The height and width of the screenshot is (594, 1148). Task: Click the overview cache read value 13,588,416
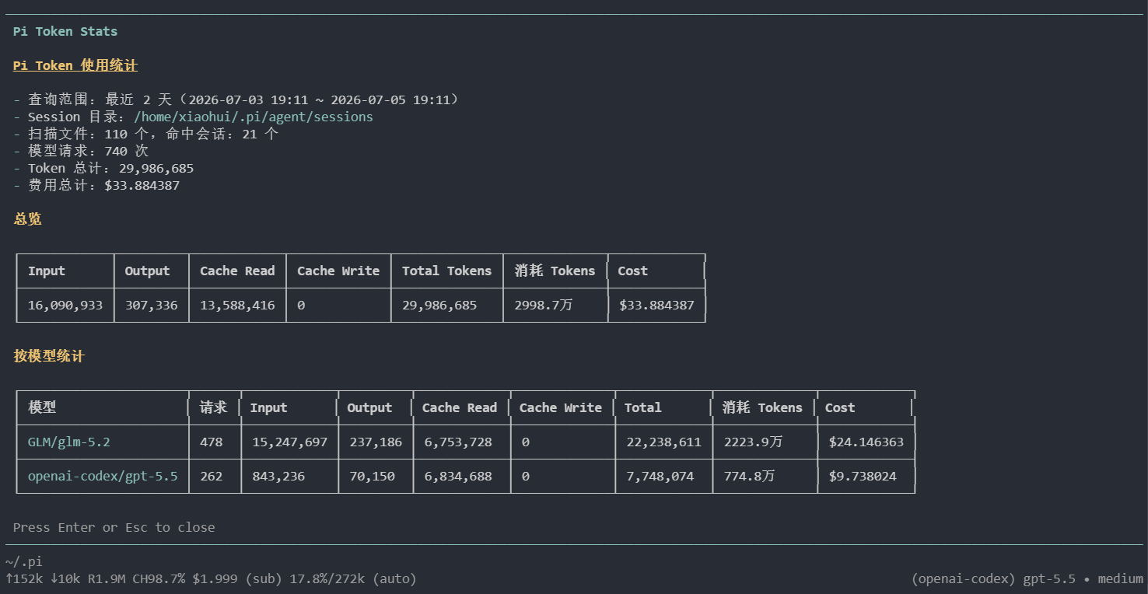coord(237,306)
